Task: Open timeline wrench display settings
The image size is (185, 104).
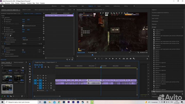Action: click(49, 67)
